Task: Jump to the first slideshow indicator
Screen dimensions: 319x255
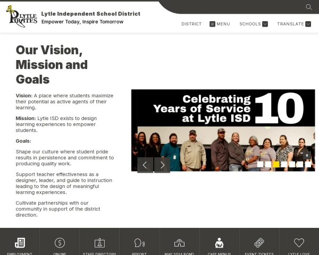Action: coord(260,164)
